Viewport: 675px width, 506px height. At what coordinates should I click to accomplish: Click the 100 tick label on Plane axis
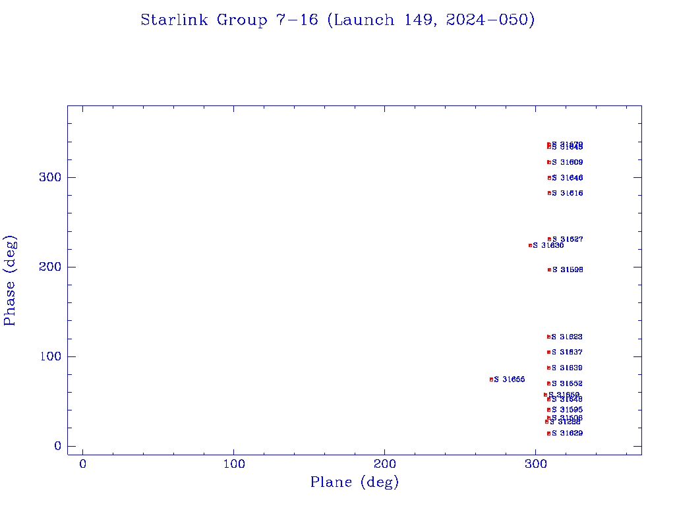(234, 464)
